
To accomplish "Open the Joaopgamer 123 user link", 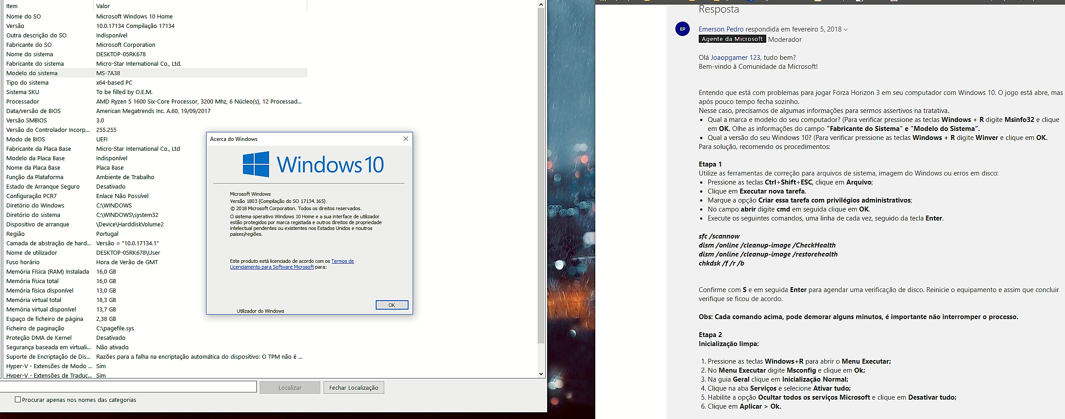I will (x=735, y=58).
